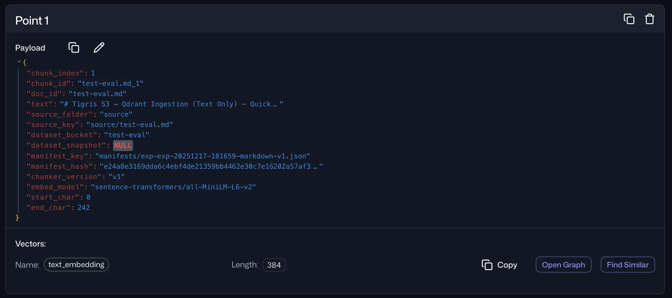
Task: Click the manifest_key JSON path value
Action: (202, 156)
